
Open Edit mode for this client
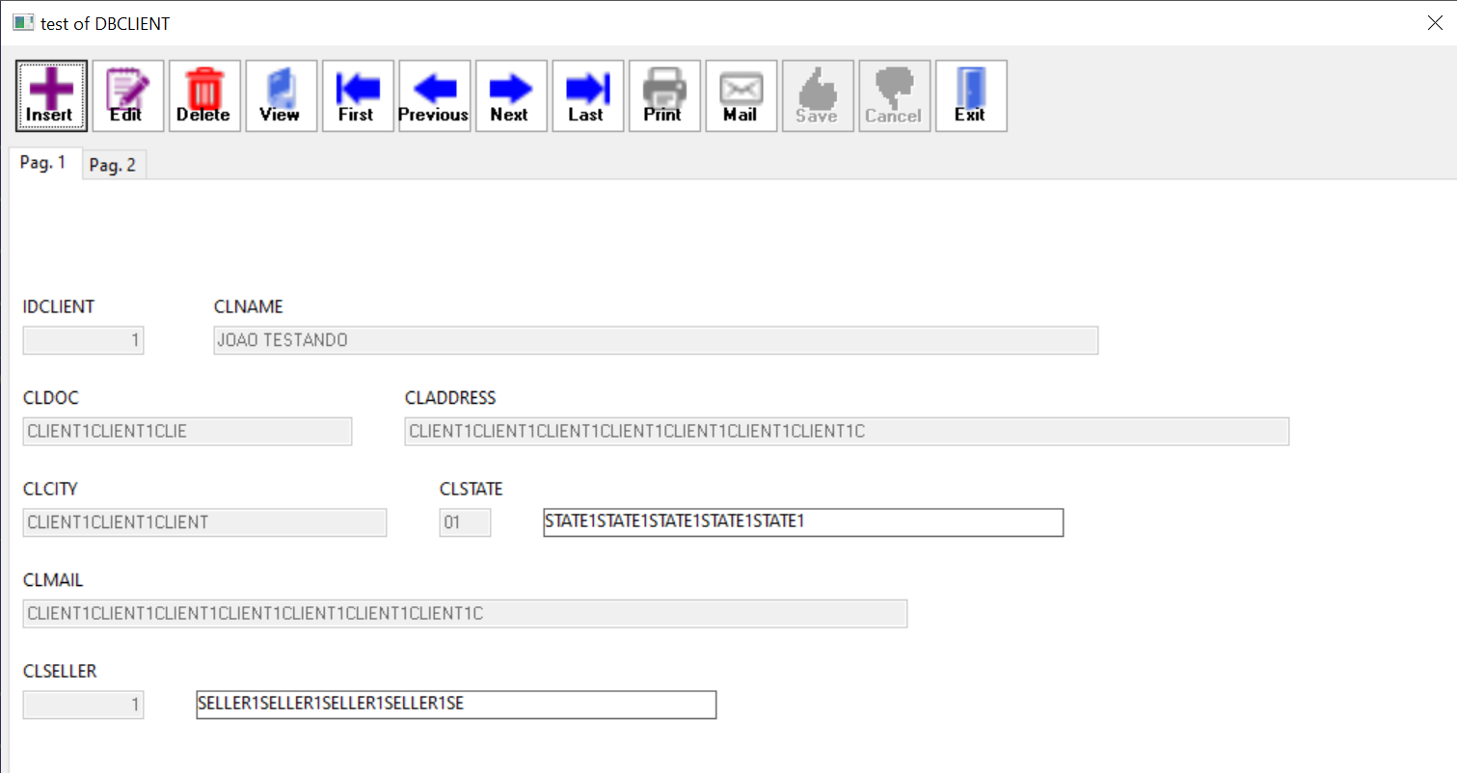[x=128, y=95]
